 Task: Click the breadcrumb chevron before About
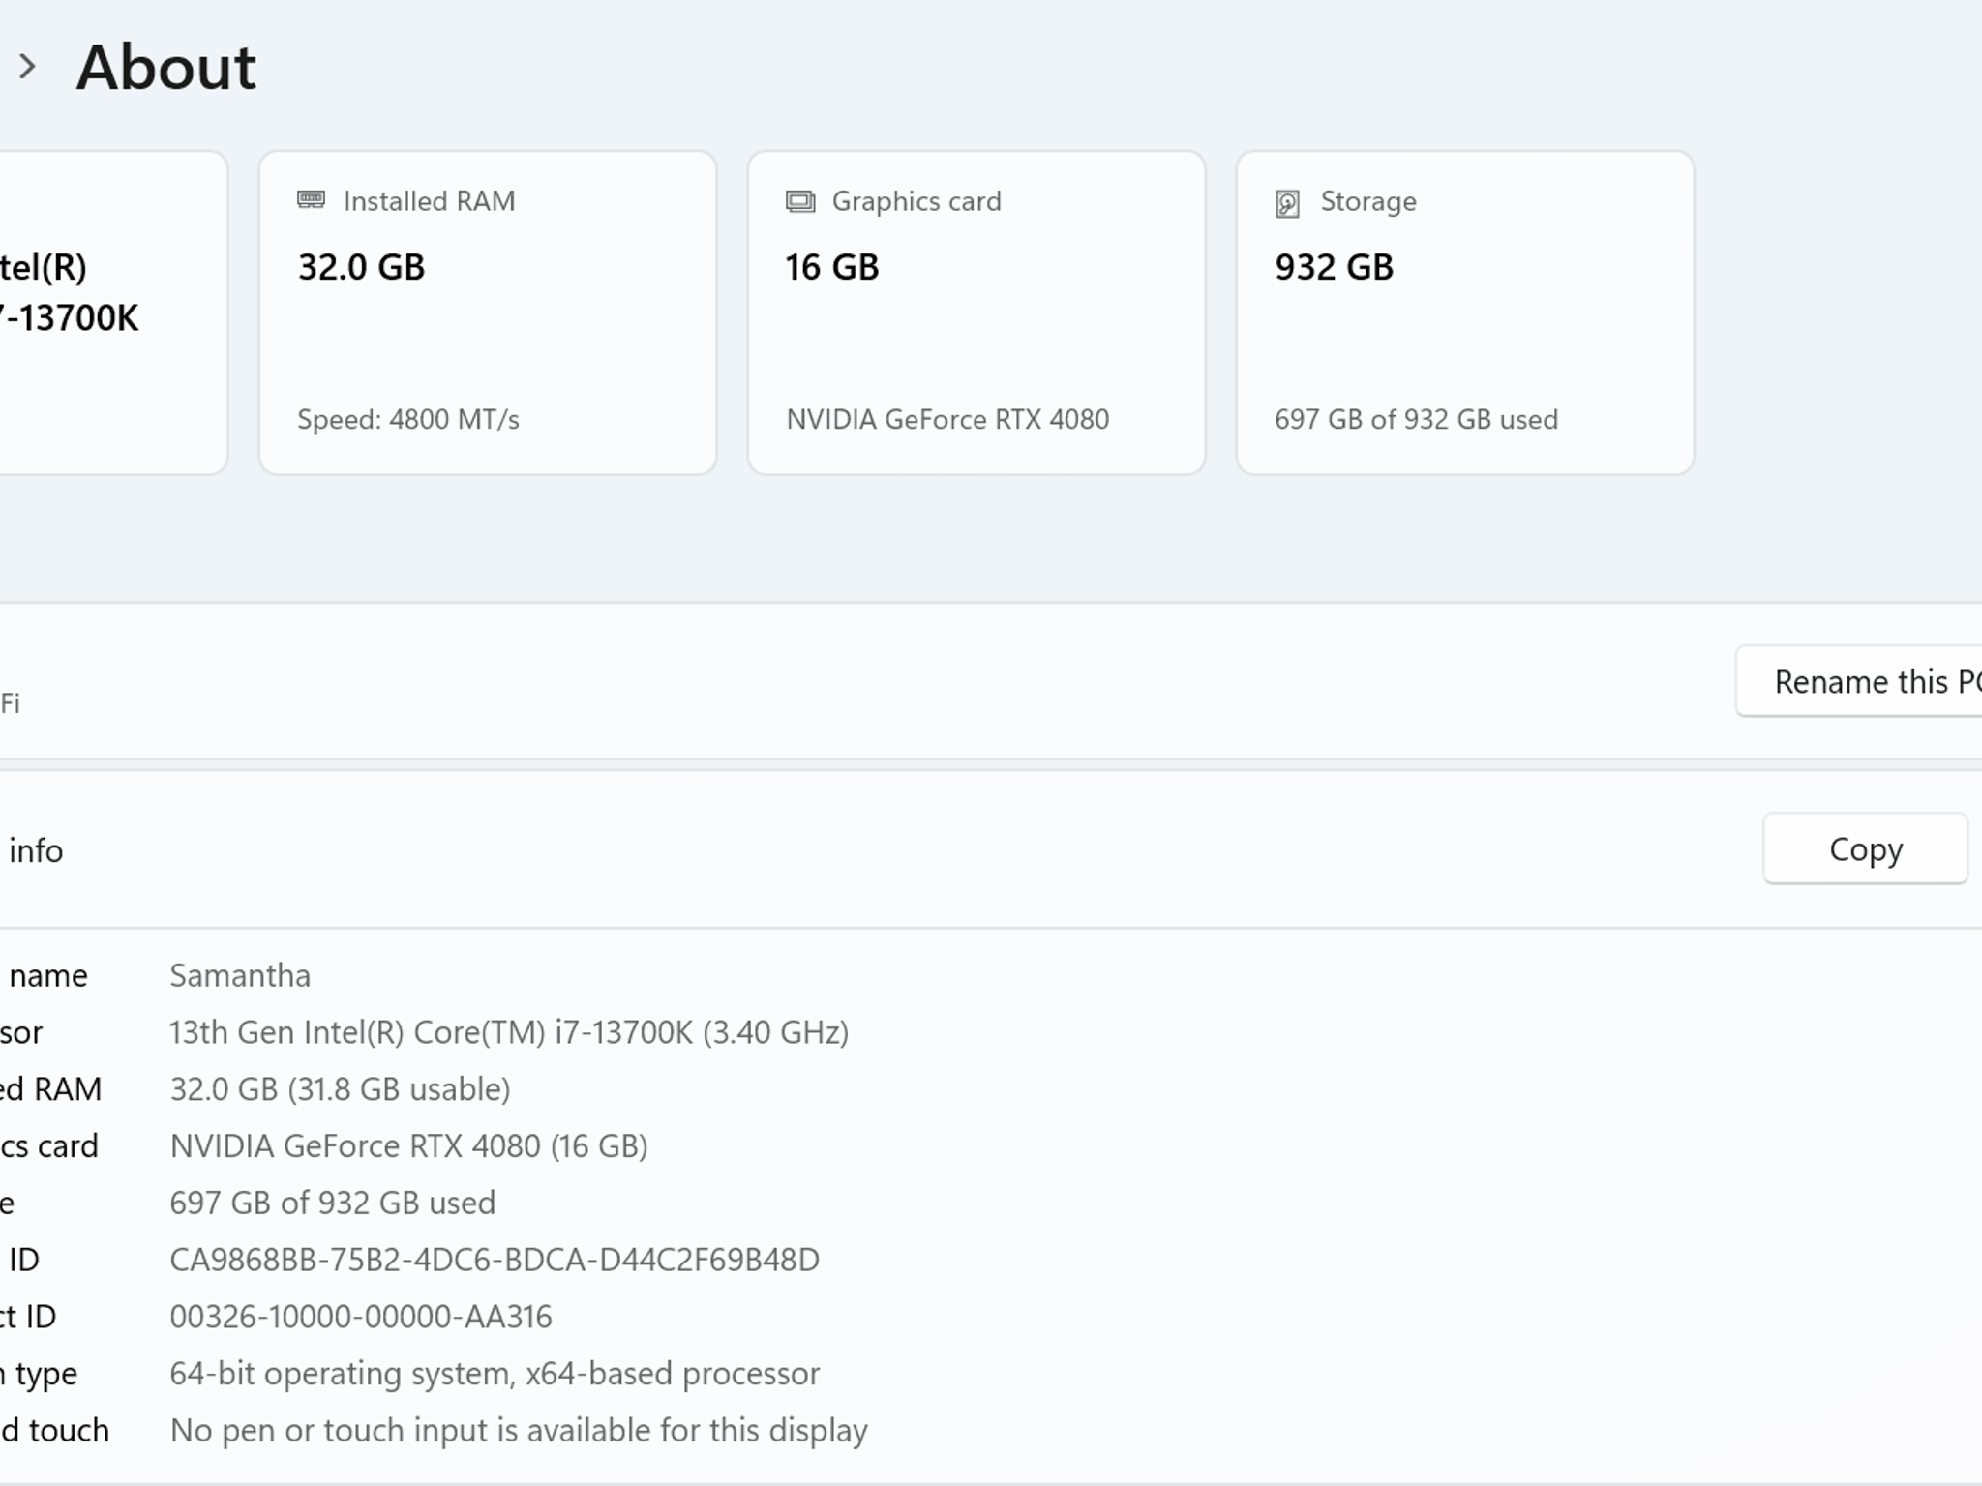(x=27, y=67)
